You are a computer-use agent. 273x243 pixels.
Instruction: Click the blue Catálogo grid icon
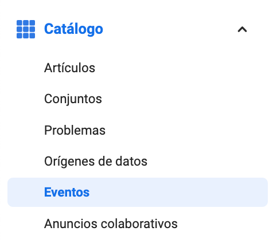26,29
